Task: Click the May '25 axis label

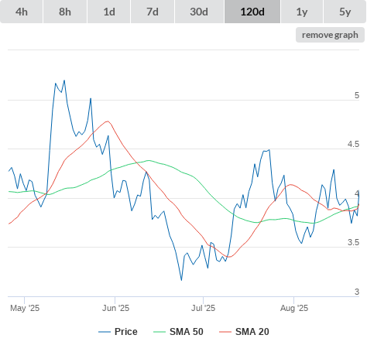Action: (25, 308)
